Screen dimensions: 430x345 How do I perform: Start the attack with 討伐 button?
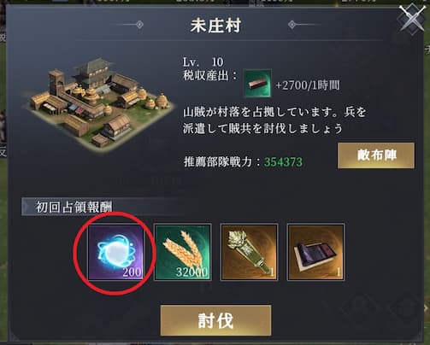(x=215, y=320)
